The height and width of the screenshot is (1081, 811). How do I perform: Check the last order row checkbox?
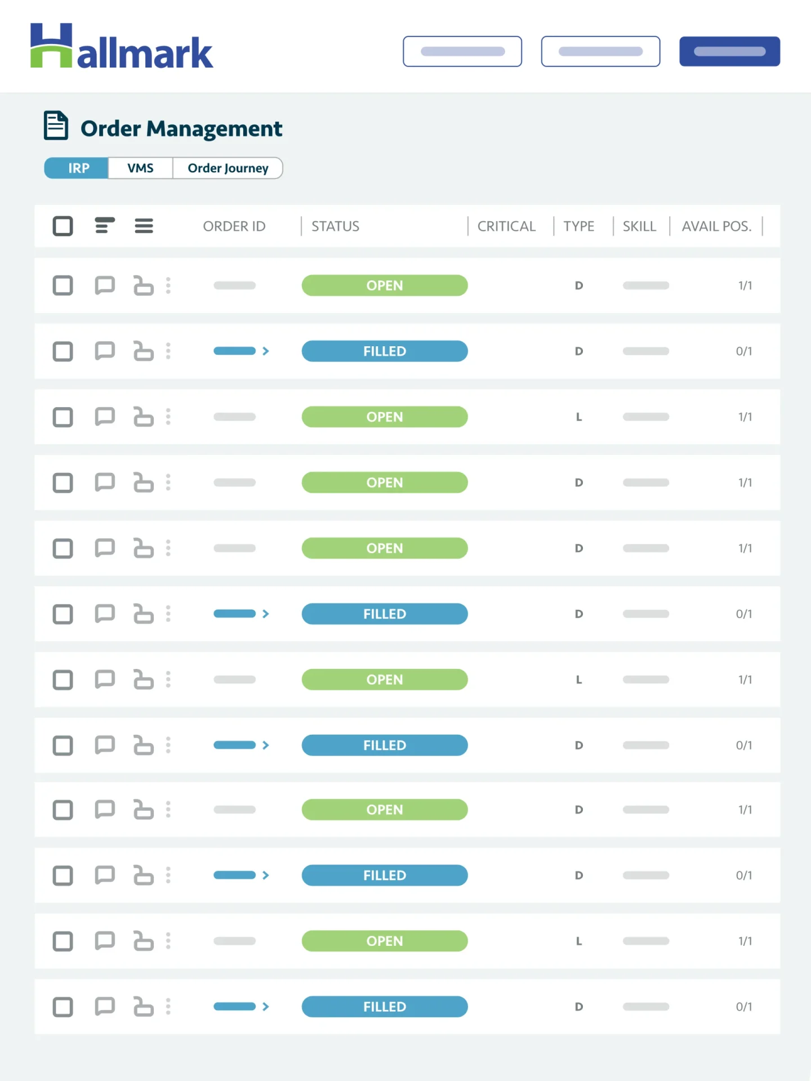coord(63,1007)
